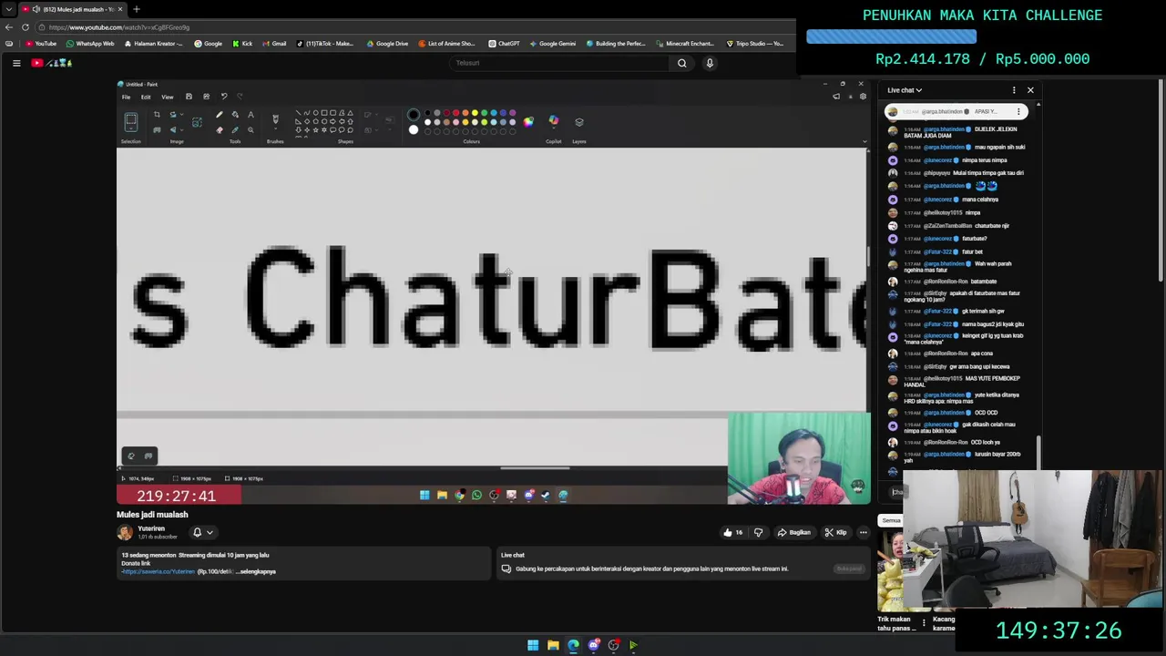Open Paint View menu
Viewport: 1166px width, 656px height.
tap(168, 97)
